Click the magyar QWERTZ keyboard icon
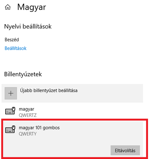 coord(10,111)
